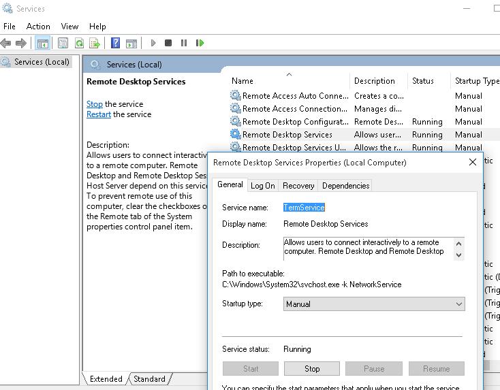Open the Action menu

[38, 27]
